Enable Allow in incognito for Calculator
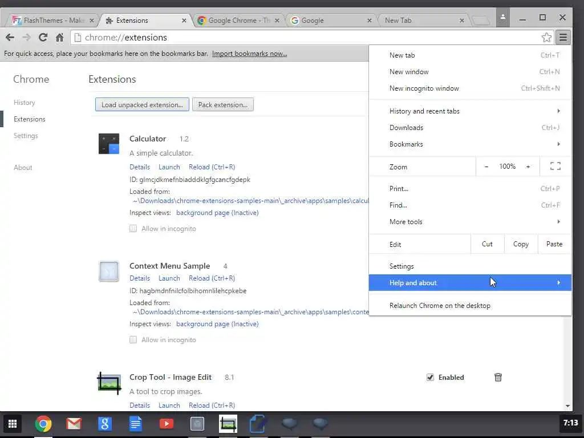This screenshot has height=438, width=584. (x=133, y=228)
